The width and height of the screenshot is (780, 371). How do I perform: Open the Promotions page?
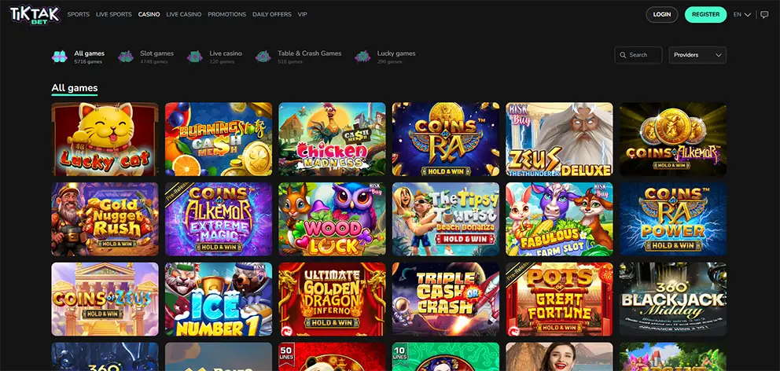(226, 14)
